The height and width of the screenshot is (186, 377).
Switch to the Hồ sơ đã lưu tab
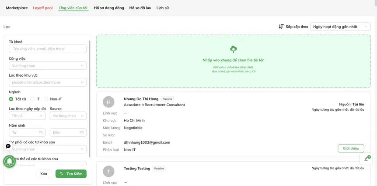(140, 8)
